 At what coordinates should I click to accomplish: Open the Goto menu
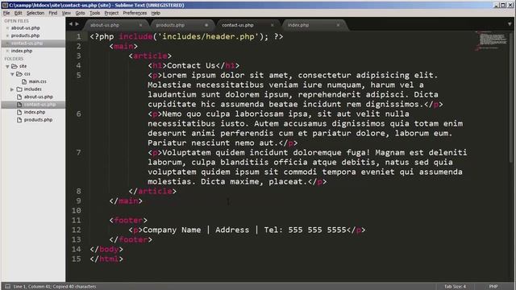(x=80, y=13)
